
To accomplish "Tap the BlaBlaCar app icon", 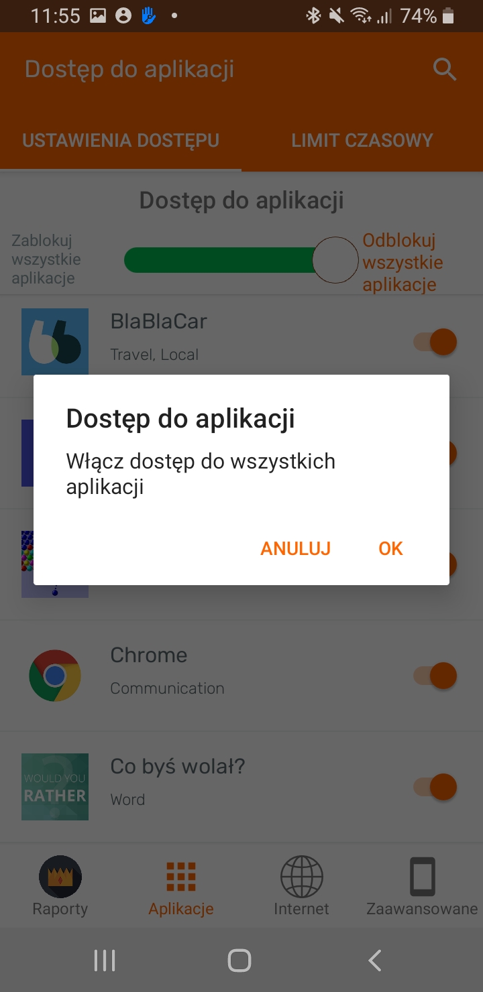I will coord(55,342).
